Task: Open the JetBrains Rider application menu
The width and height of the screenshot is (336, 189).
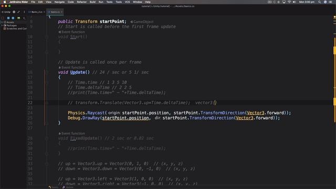Action: (19, 2)
